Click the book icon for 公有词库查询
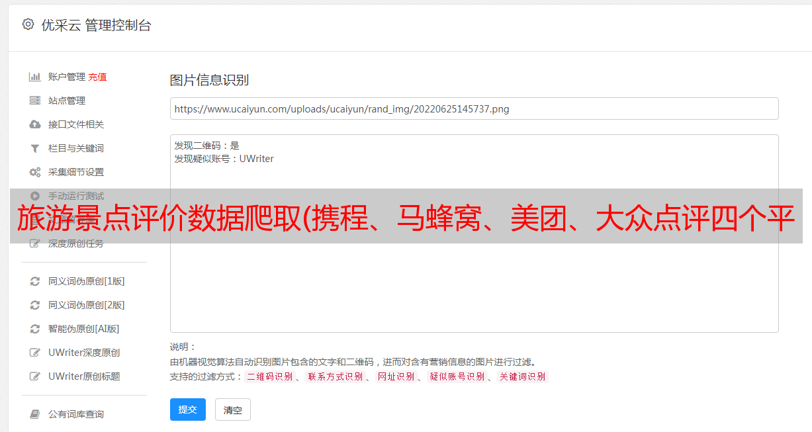This screenshot has height=432, width=812. (x=35, y=414)
